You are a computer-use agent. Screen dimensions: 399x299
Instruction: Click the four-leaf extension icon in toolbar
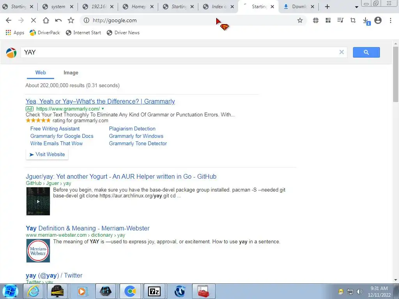click(316, 20)
